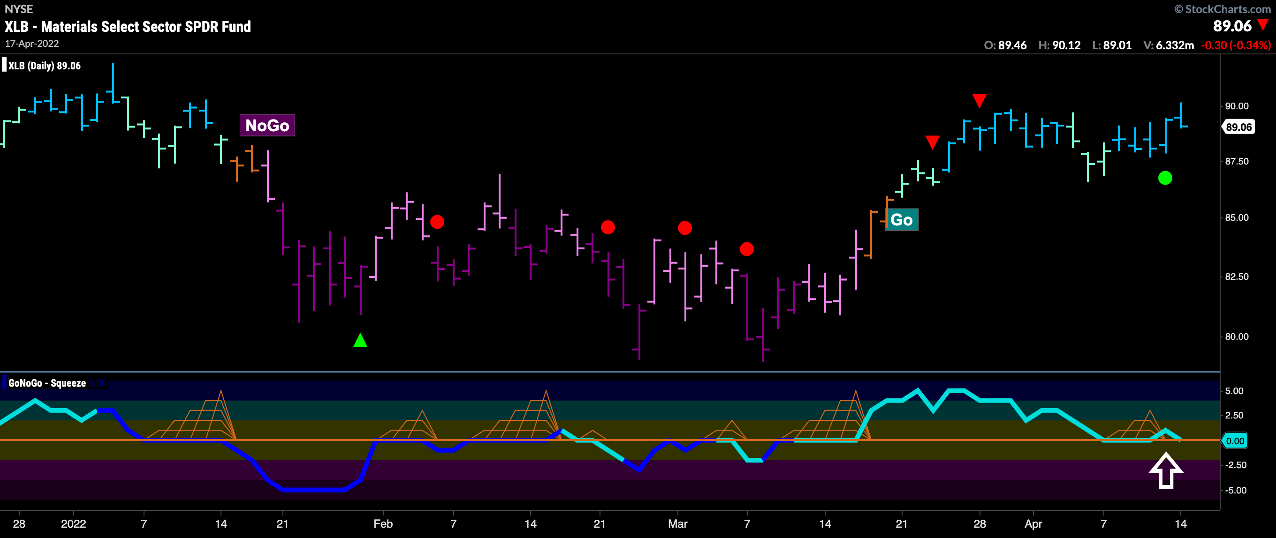Click the low value L: 89.01
Viewport: 1276px width, 538px height.
1112,45
